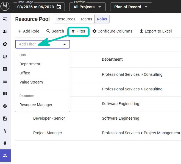
Task: Click the Meisterplan crown logo
Action: point(5,7)
